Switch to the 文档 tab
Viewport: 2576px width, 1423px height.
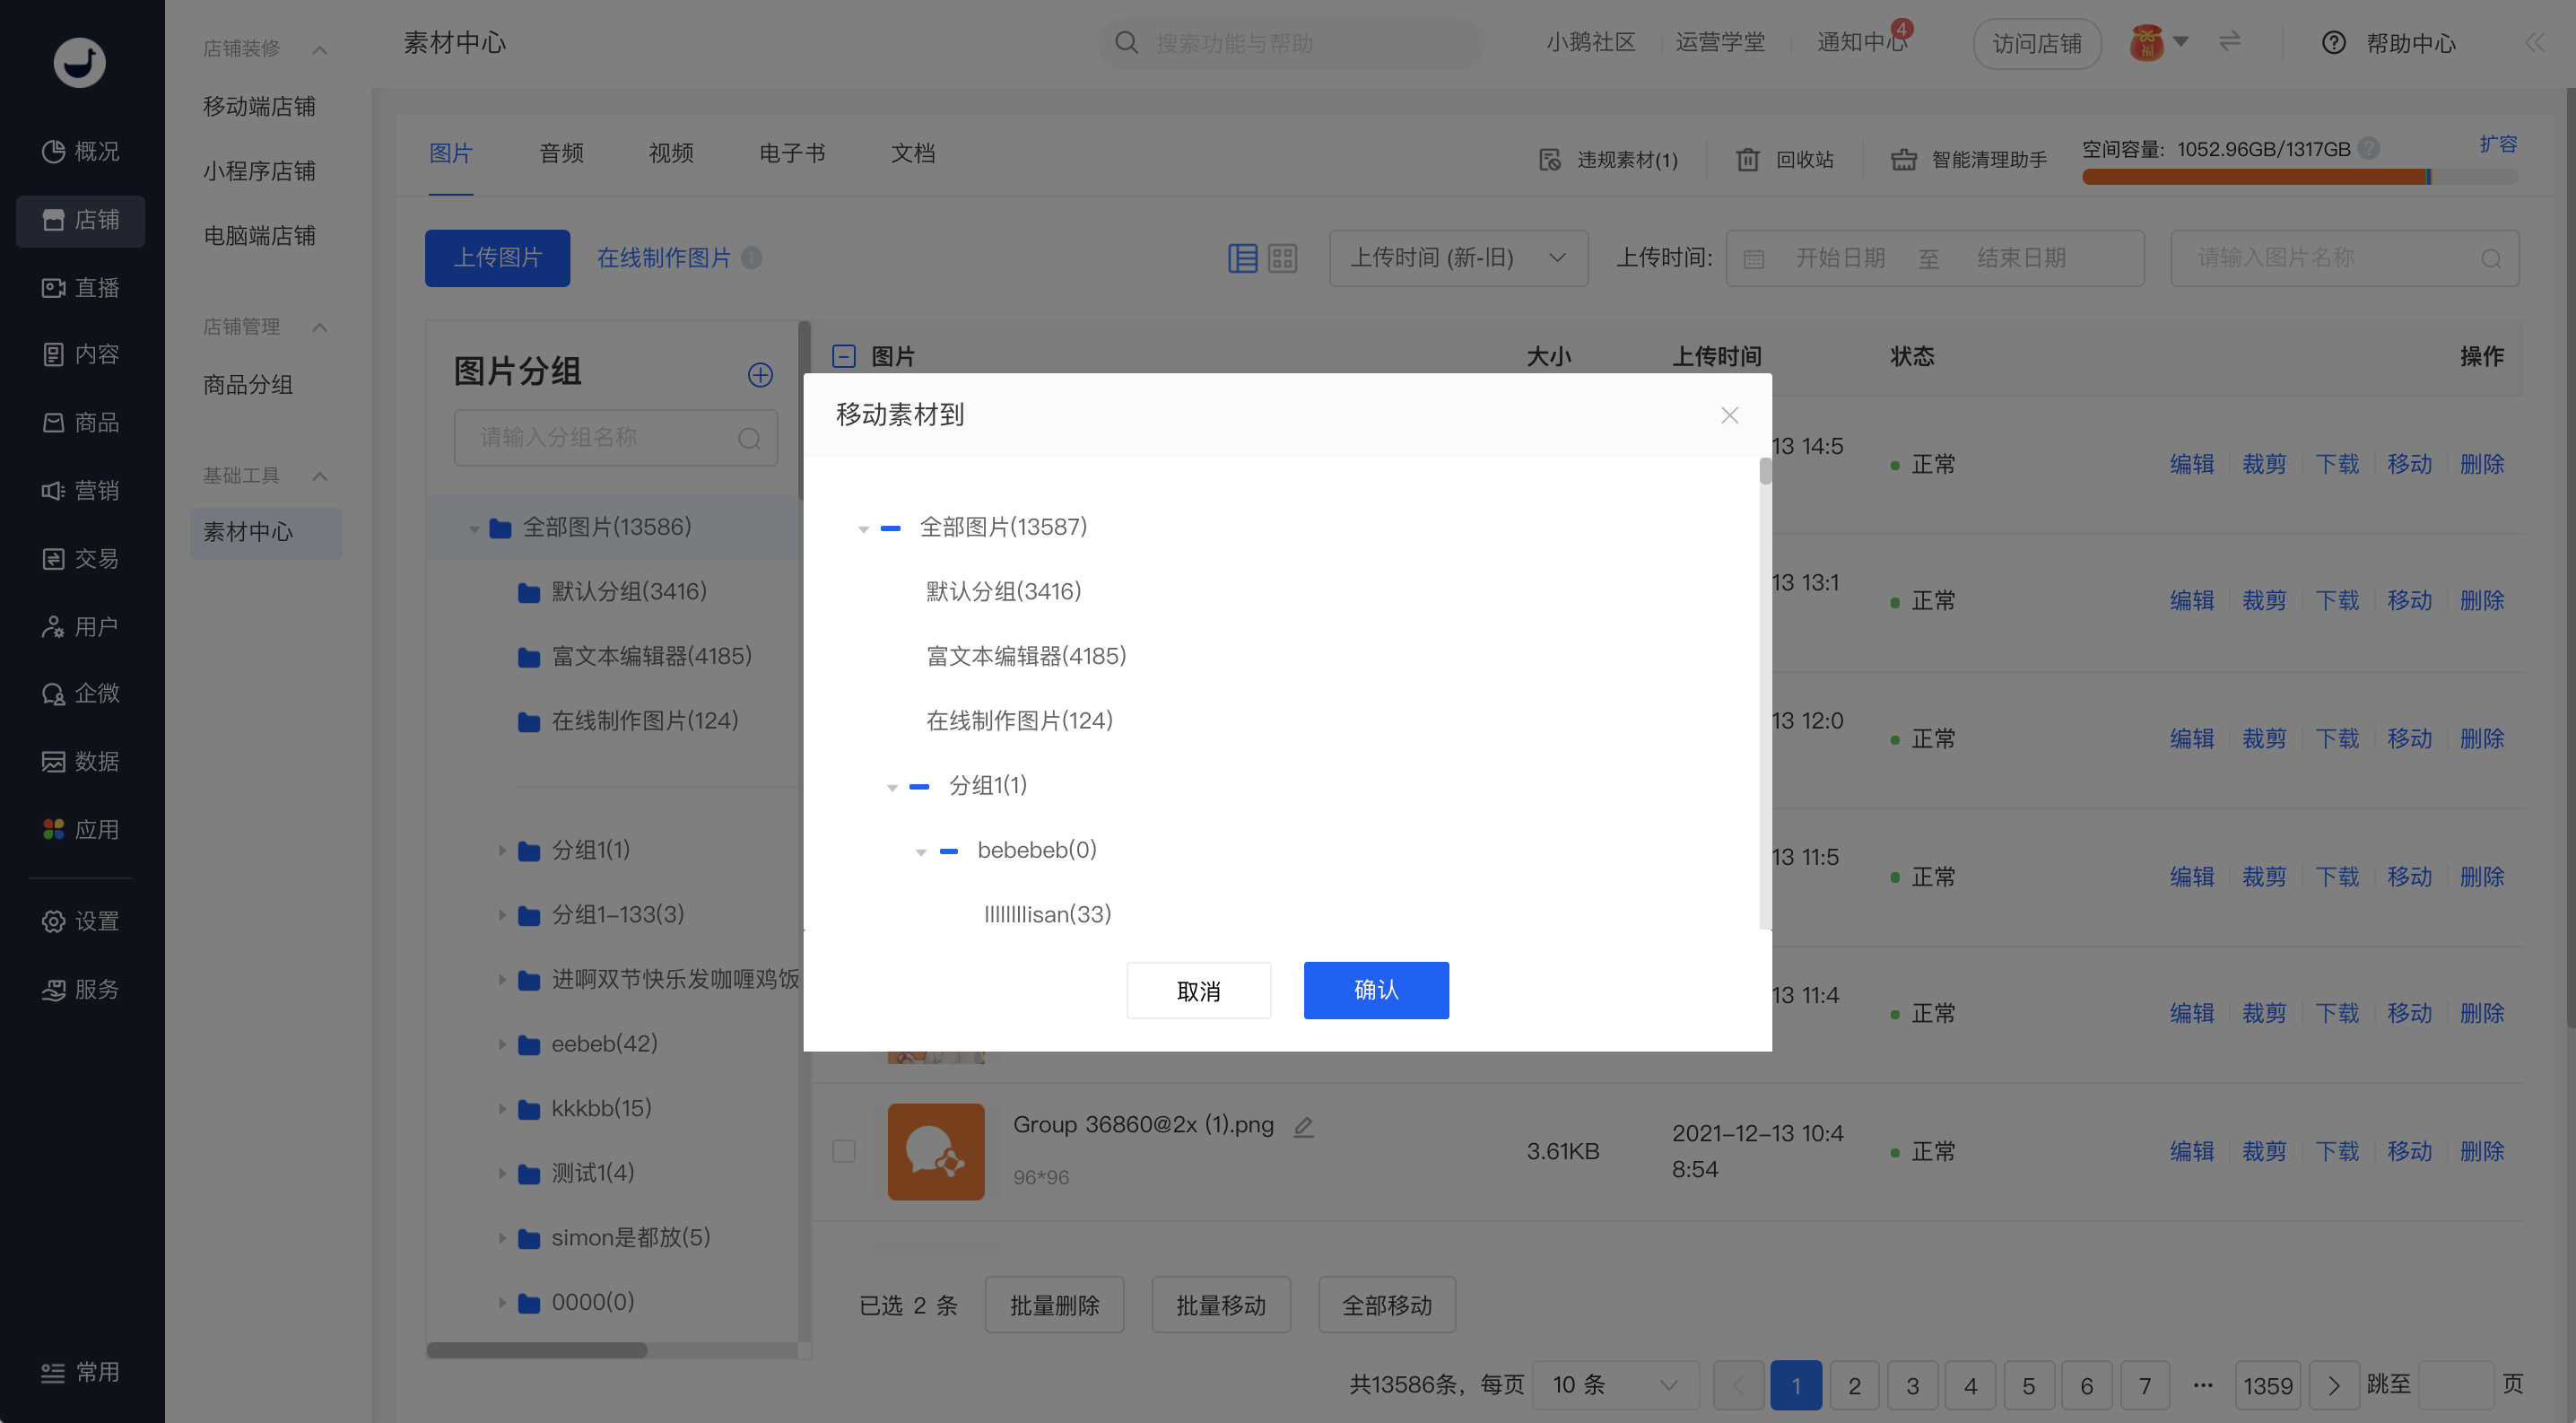(913, 153)
